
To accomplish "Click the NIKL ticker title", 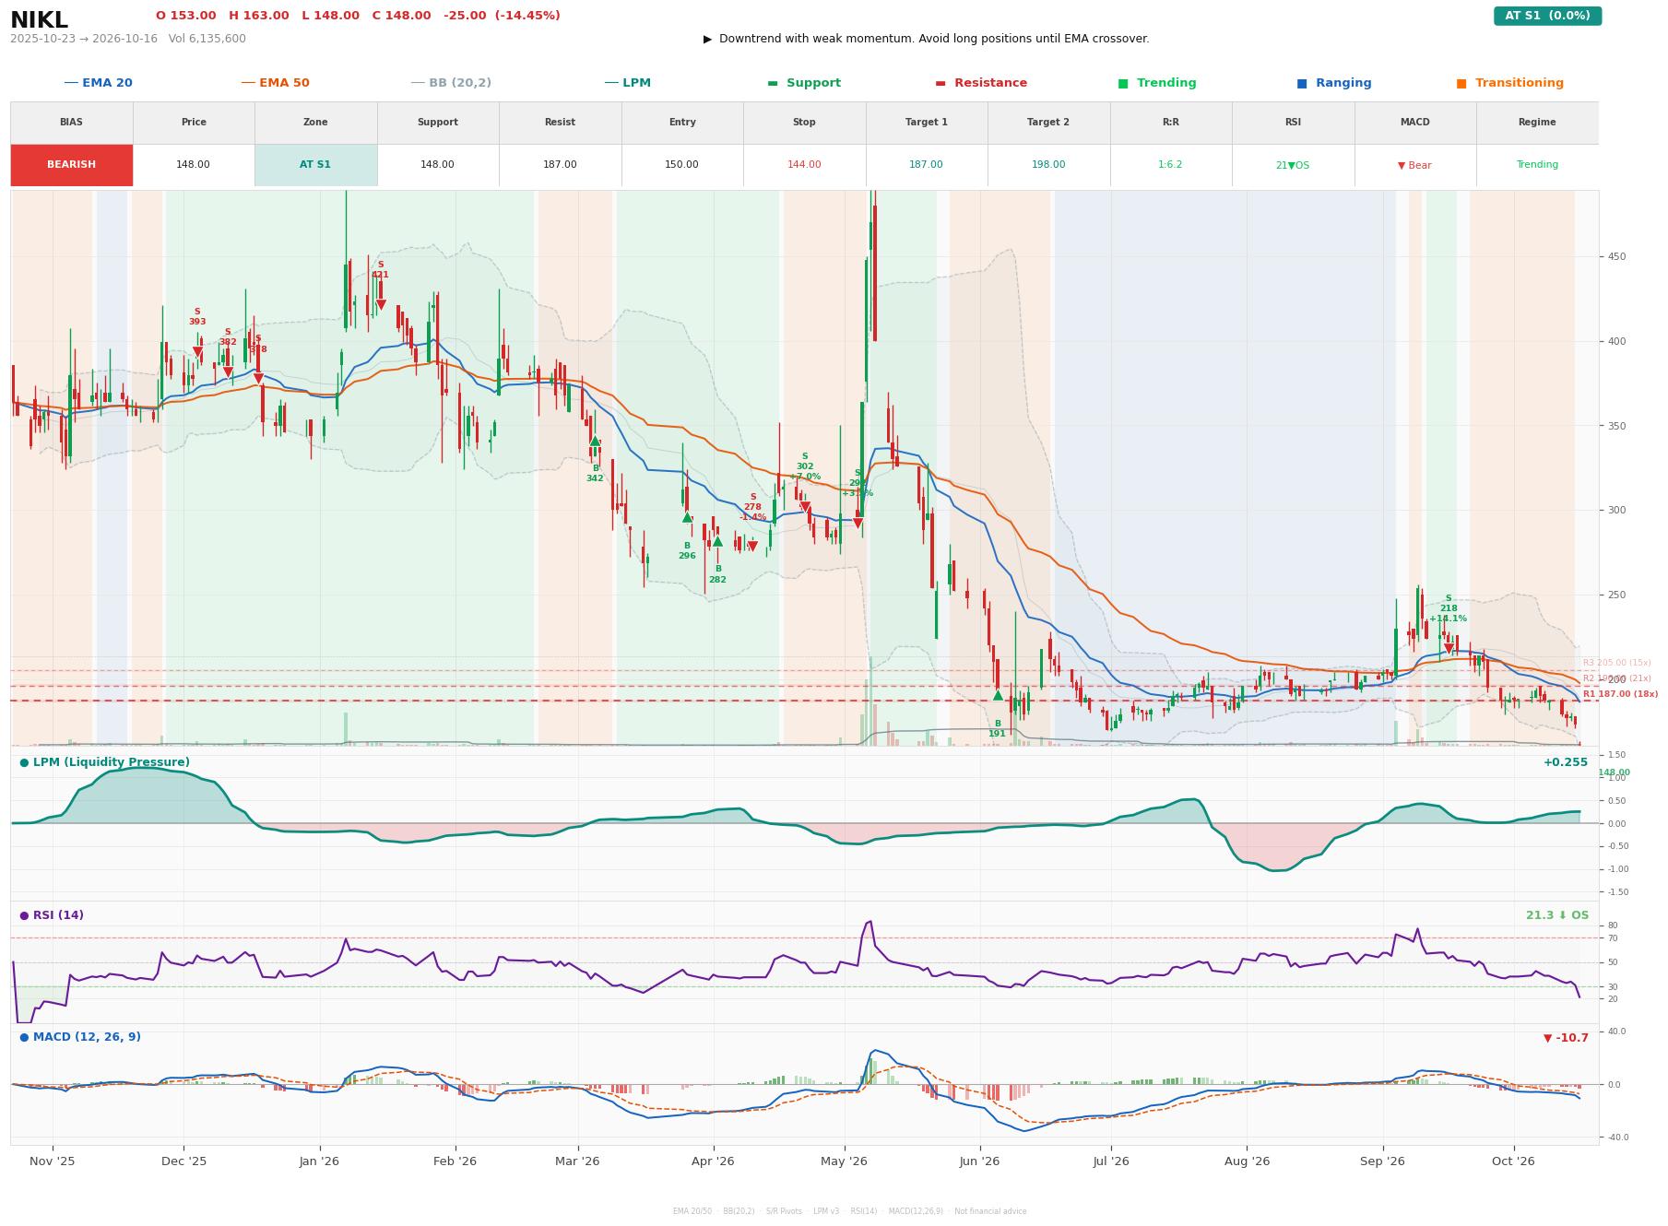I will coord(39,20).
